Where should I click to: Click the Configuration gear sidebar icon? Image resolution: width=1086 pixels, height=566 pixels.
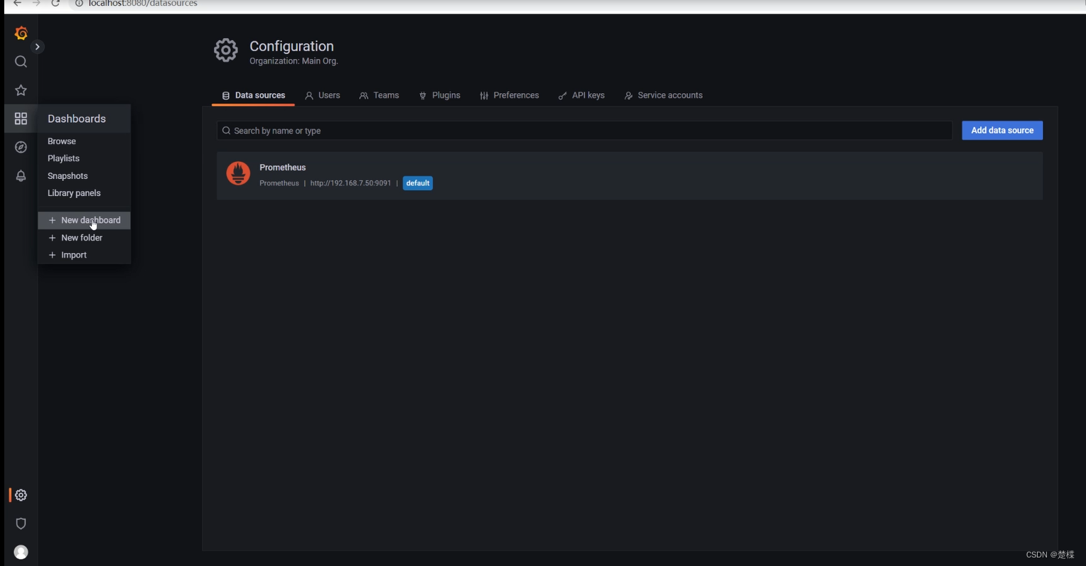(21, 495)
